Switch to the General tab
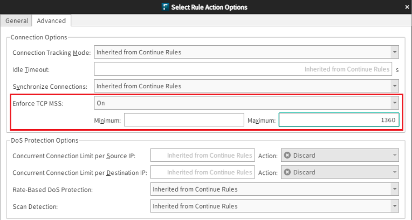Viewport: 412px width, 220px height. [x=16, y=21]
